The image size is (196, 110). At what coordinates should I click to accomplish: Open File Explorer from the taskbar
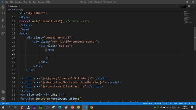79,107
